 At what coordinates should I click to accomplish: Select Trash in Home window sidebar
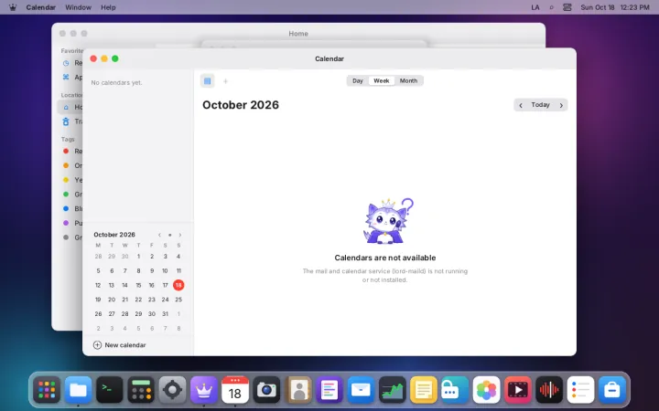70,121
